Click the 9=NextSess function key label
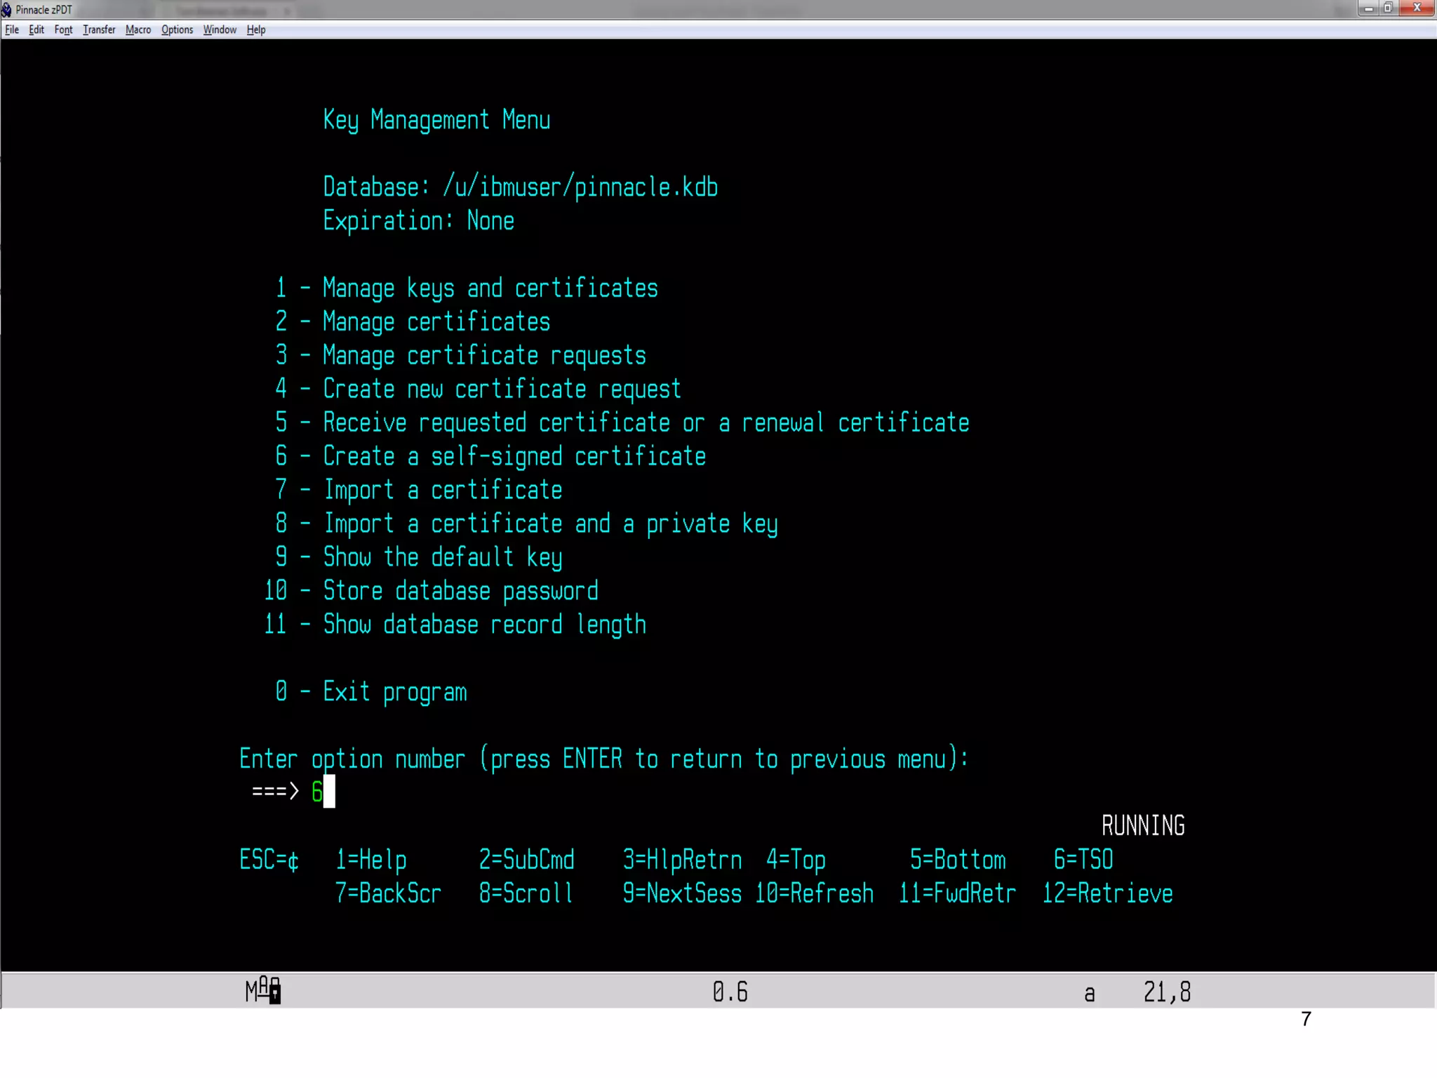 pyautogui.click(x=682, y=893)
